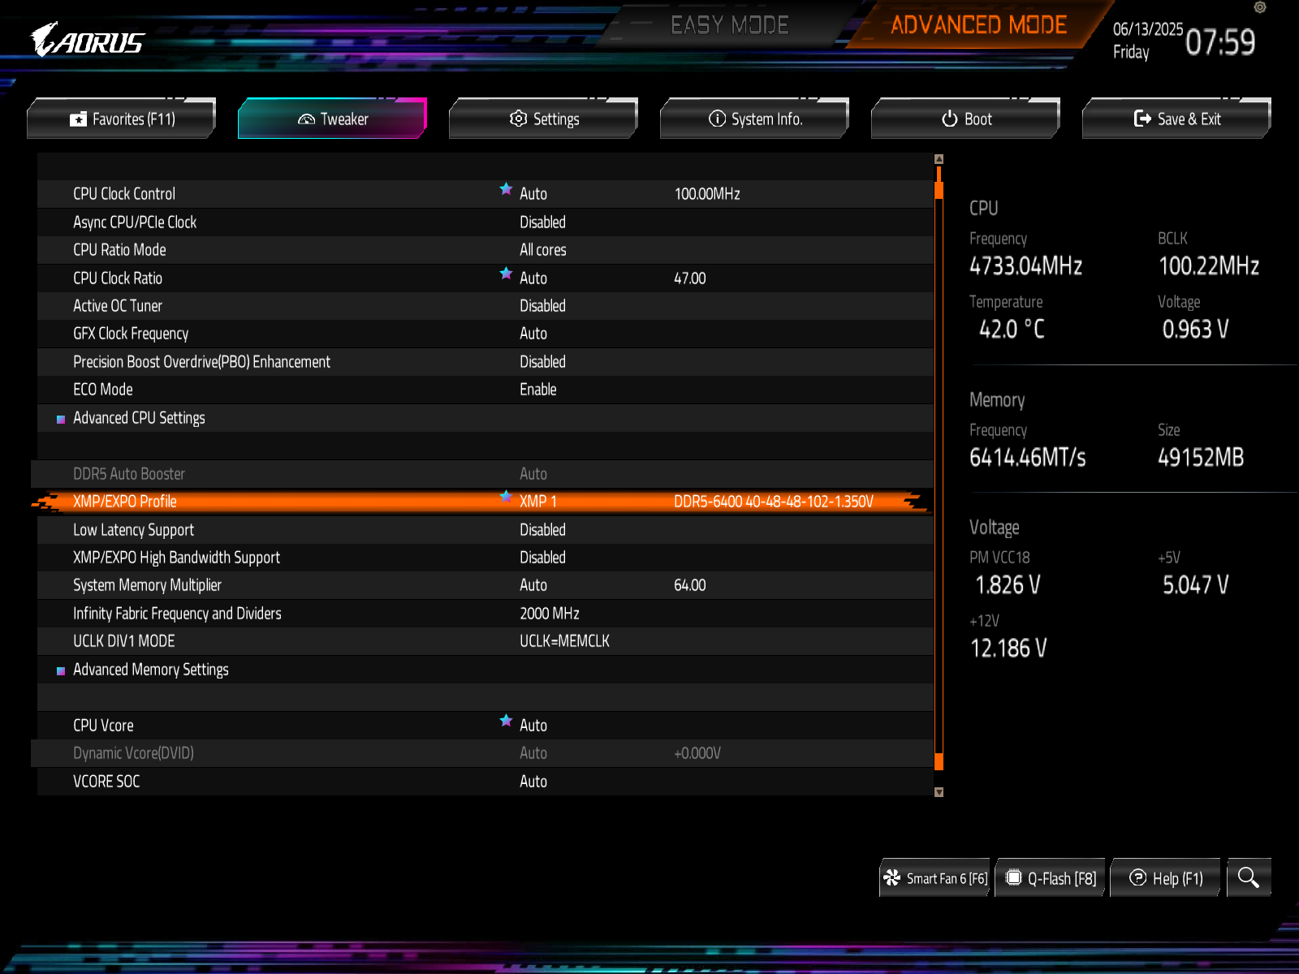Viewport: 1299px width, 974px height.
Task: Click the AORUS logo
Action: click(x=88, y=41)
